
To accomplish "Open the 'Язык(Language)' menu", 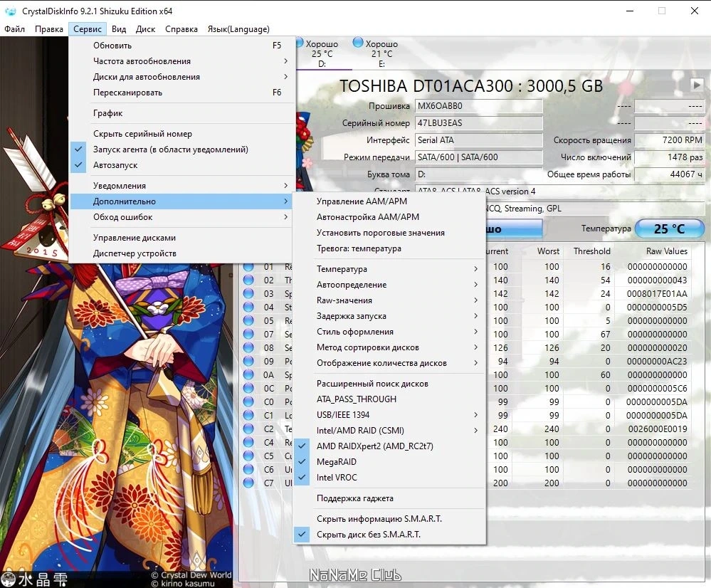I will tap(238, 29).
